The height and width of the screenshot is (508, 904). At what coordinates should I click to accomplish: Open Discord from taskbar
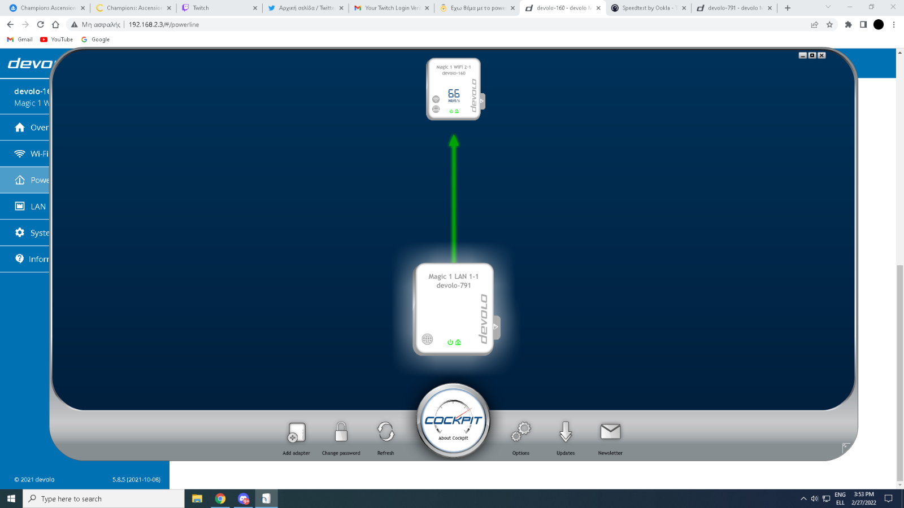tap(244, 498)
